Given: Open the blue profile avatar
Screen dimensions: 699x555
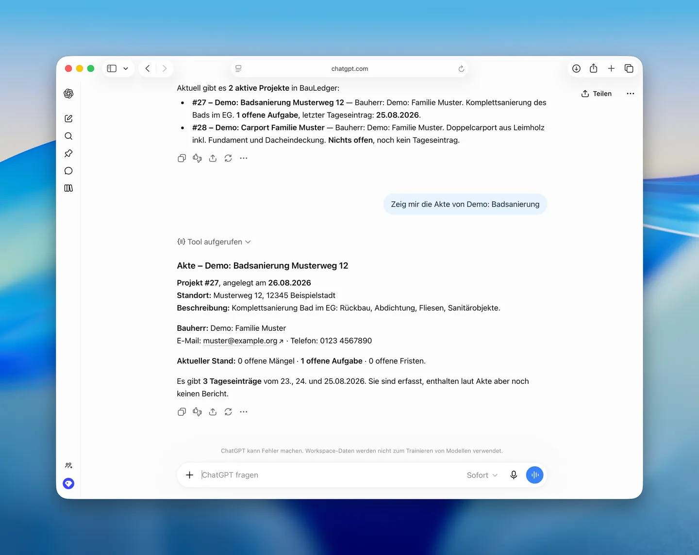Looking at the screenshot, I should point(68,483).
